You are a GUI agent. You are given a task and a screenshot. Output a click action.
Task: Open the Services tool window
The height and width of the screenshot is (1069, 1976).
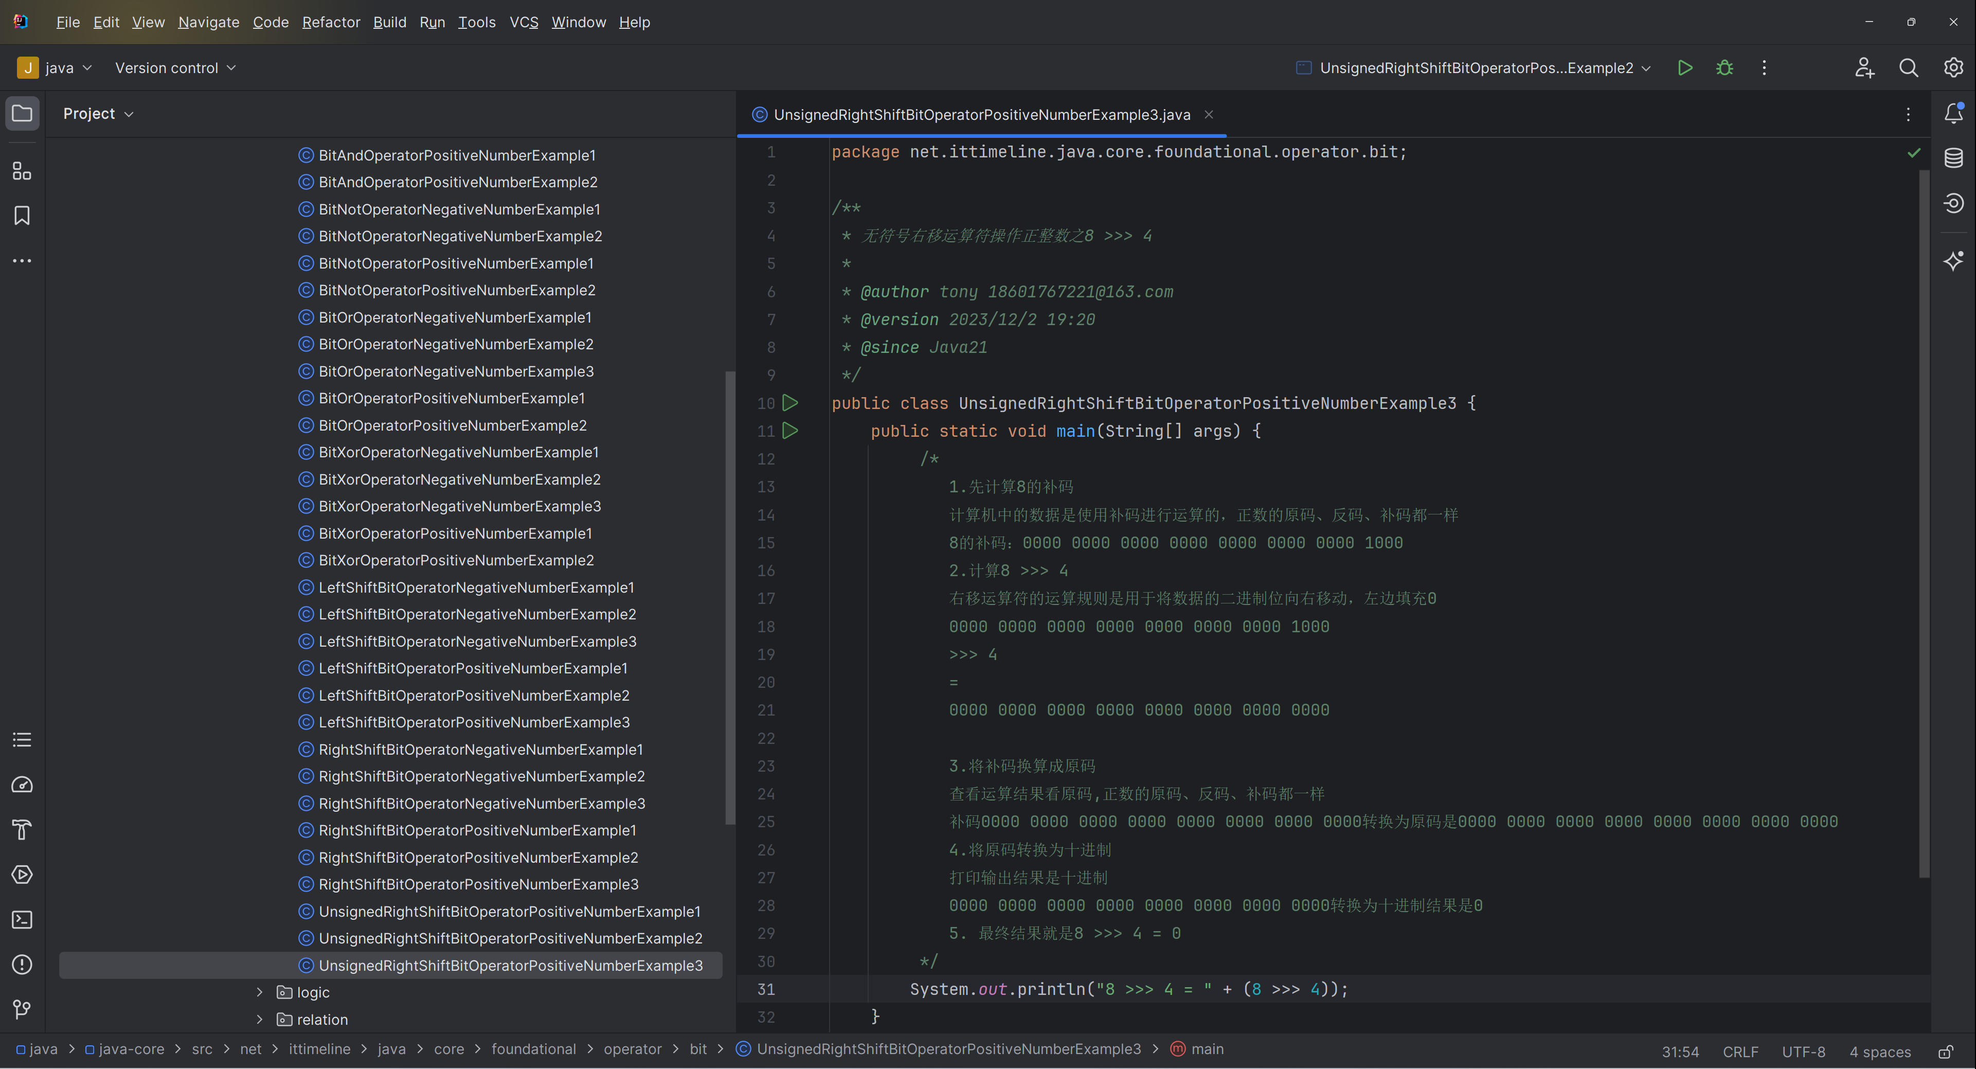22,874
